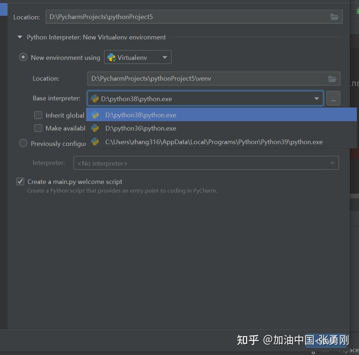Click the Python icon next to python36 entry
The height and width of the screenshot is (355, 359).
click(x=95, y=128)
